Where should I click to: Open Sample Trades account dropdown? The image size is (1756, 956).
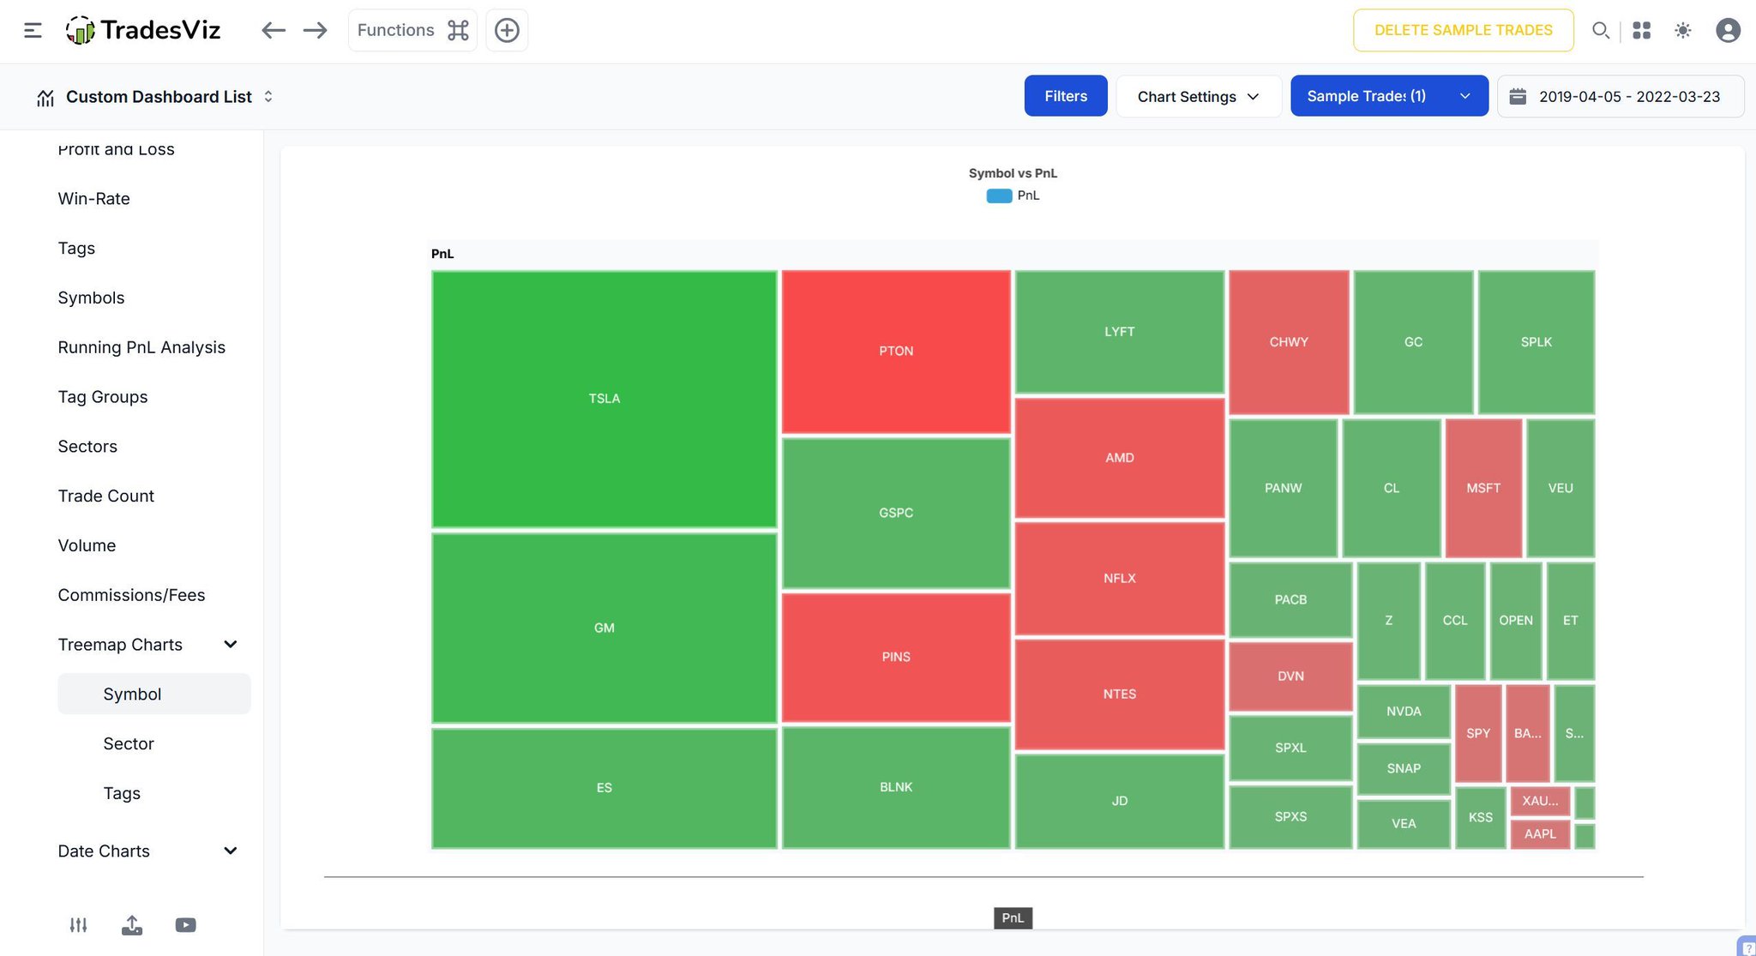[1388, 96]
